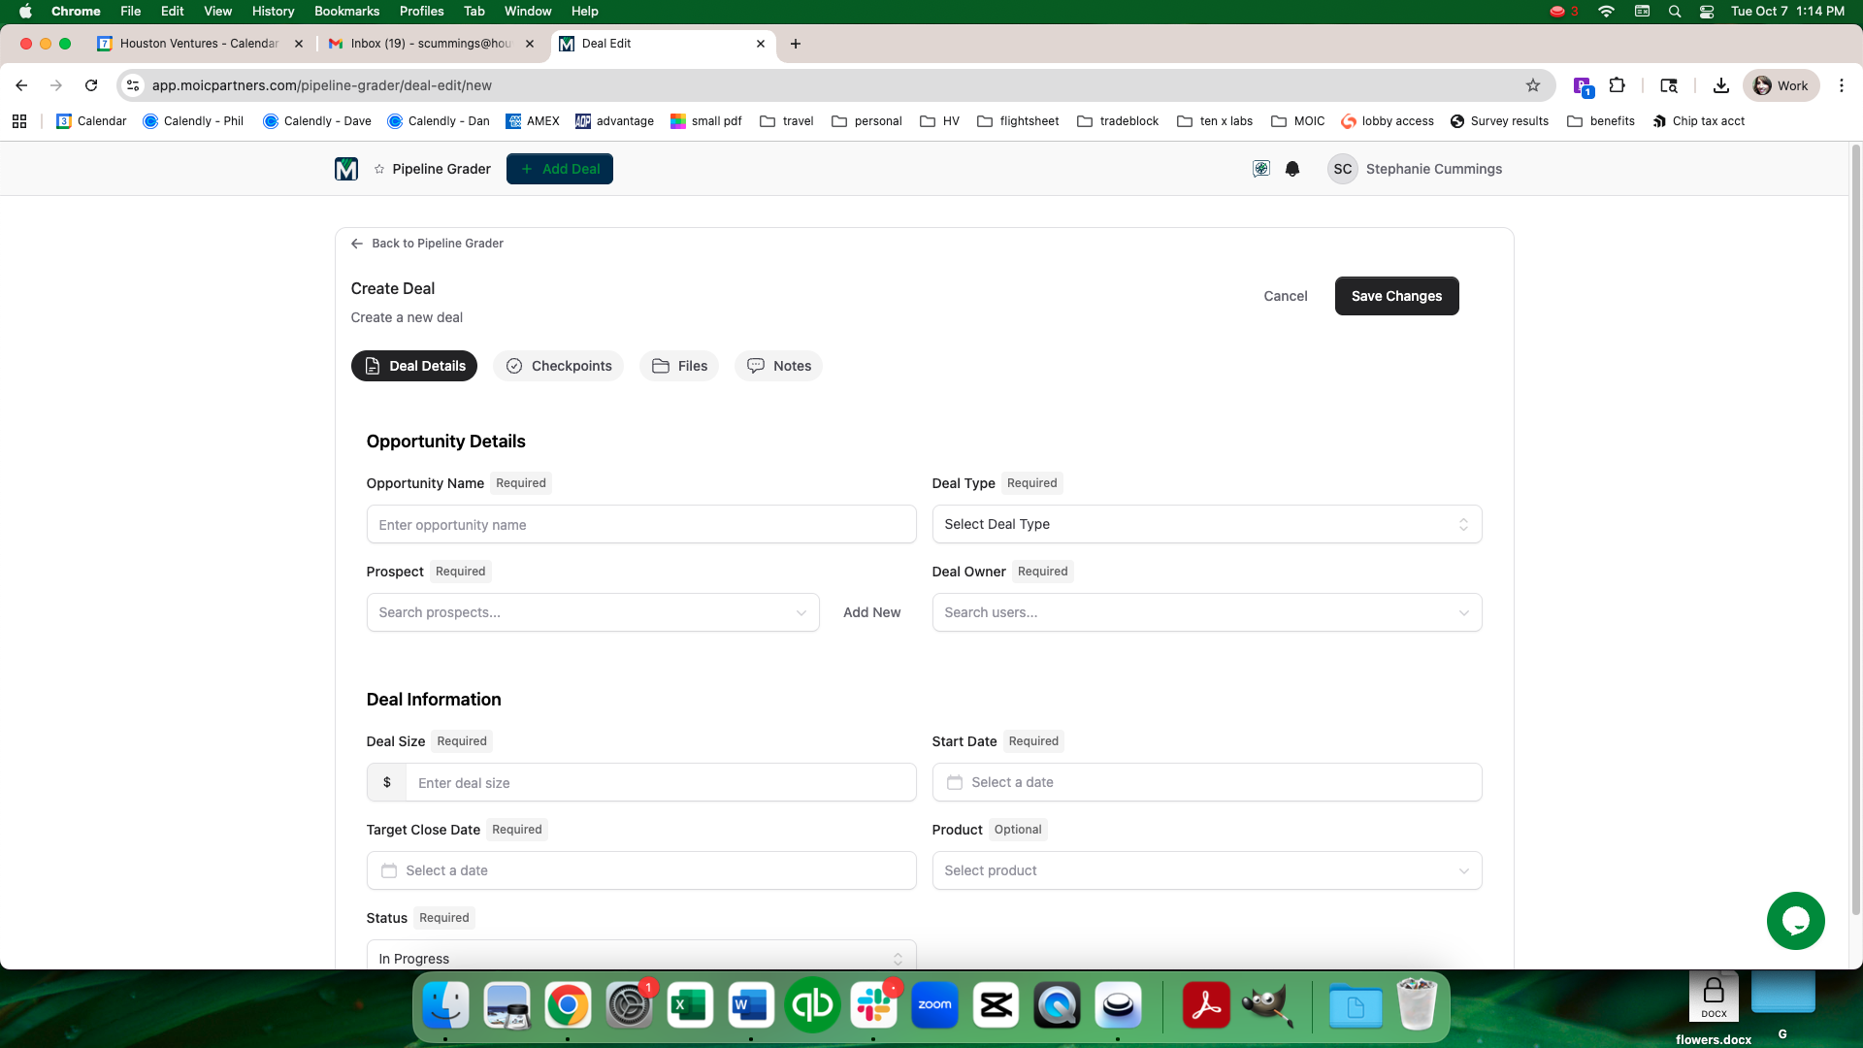Open the Search prospects dropdown
1863x1048 pixels.
[x=592, y=612]
